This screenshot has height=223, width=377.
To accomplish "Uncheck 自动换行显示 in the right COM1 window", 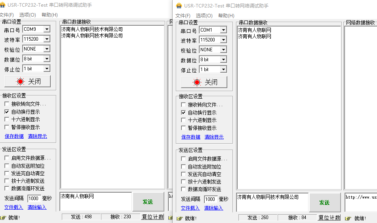I will [183, 112].
